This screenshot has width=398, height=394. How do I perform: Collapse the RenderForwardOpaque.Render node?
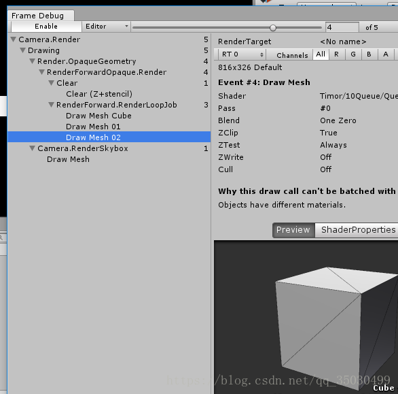tap(42, 72)
